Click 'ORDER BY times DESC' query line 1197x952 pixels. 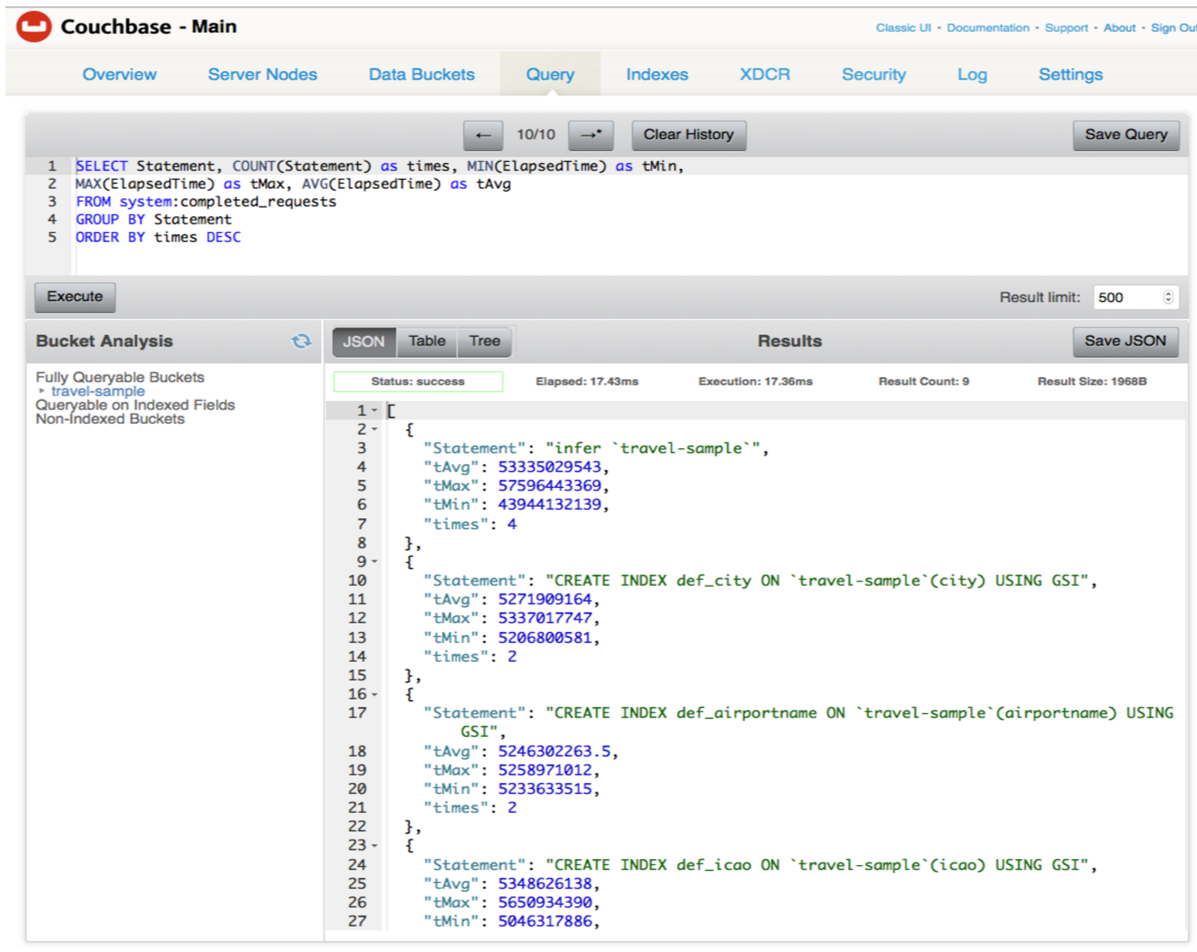[x=158, y=237]
